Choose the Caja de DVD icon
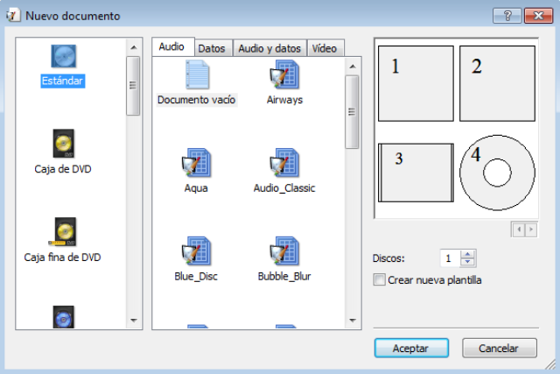Image resolution: width=560 pixels, height=374 pixels. [x=63, y=144]
